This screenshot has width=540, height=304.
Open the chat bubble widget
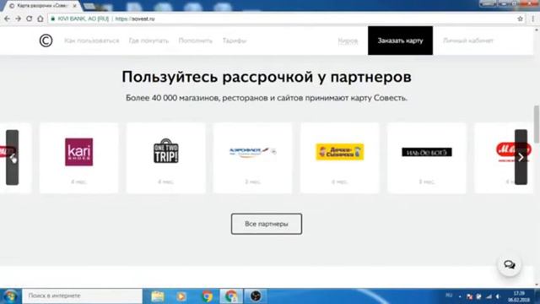510,264
